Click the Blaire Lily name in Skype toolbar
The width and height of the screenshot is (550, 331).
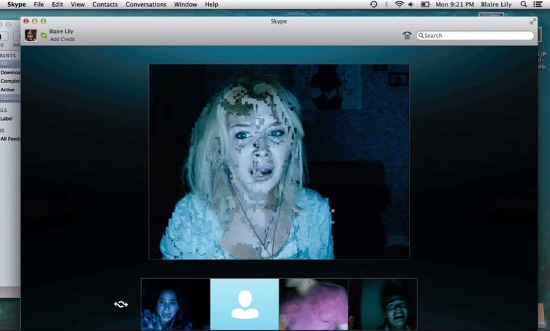point(61,32)
